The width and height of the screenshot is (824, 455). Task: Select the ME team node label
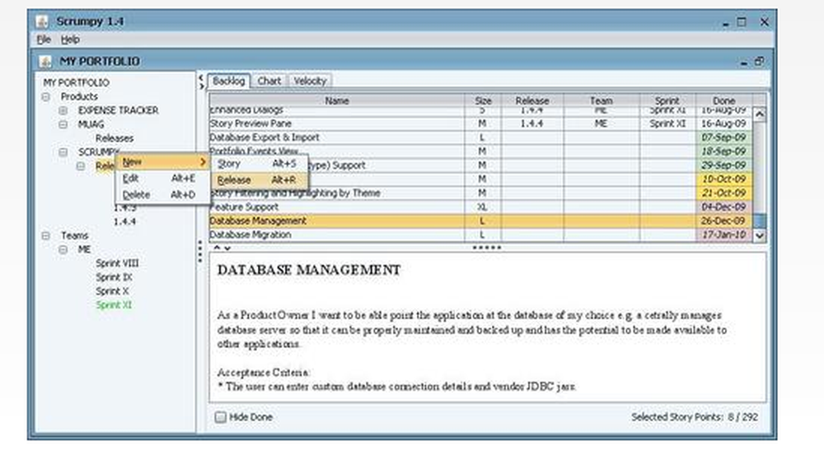(x=84, y=250)
